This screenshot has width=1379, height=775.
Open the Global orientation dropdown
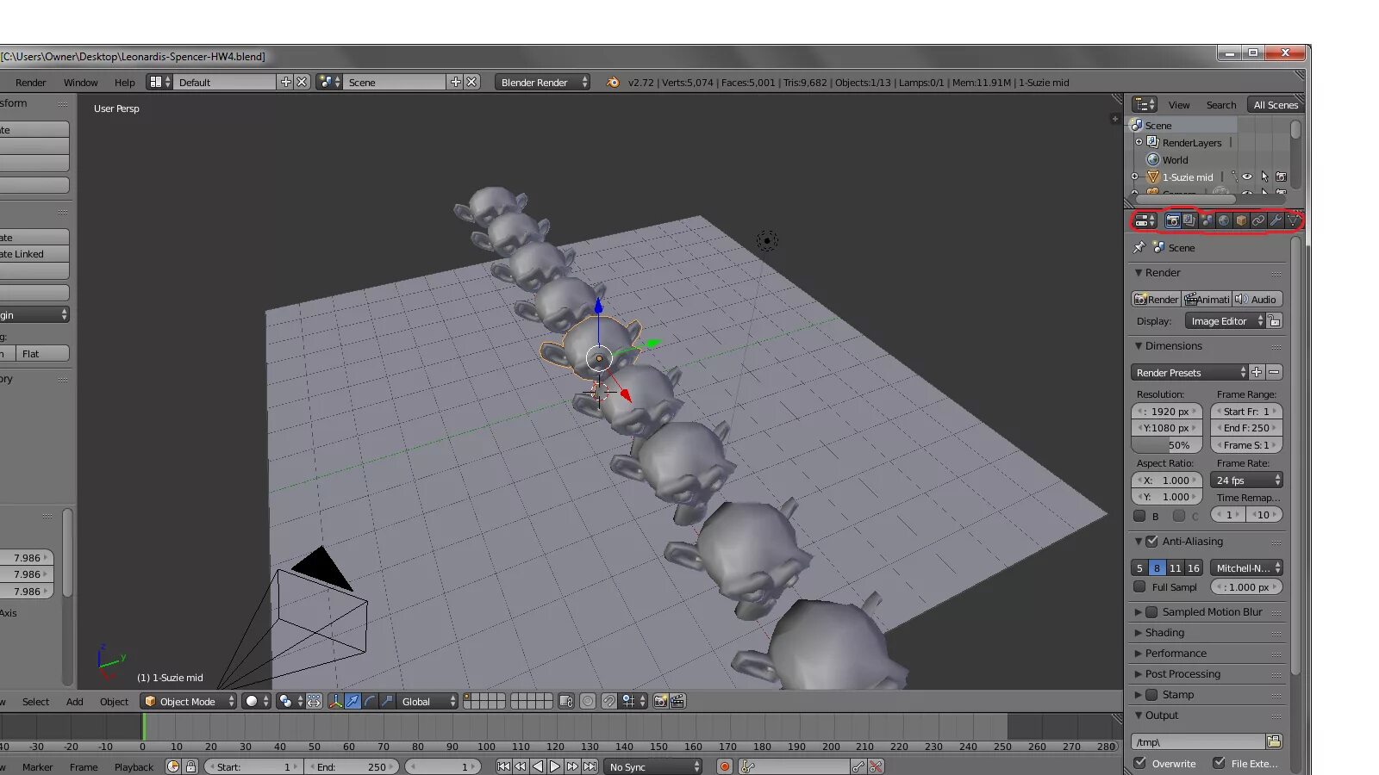click(x=428, y=701)
